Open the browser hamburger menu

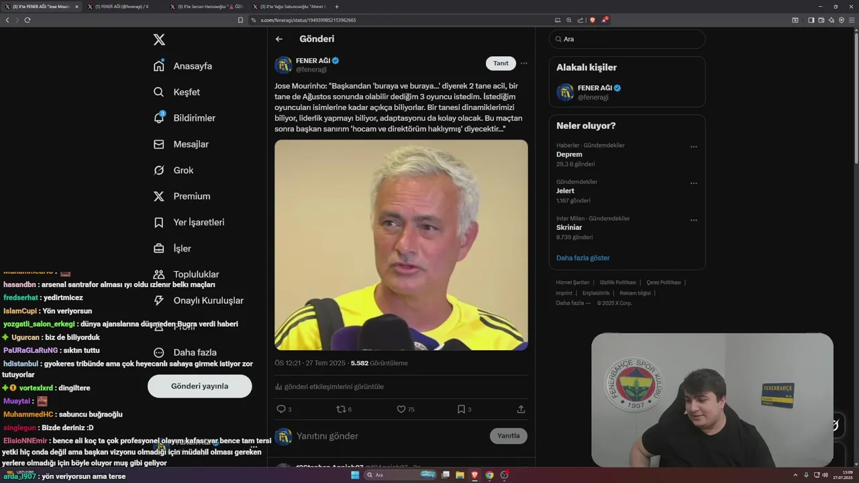coord(852,20)
